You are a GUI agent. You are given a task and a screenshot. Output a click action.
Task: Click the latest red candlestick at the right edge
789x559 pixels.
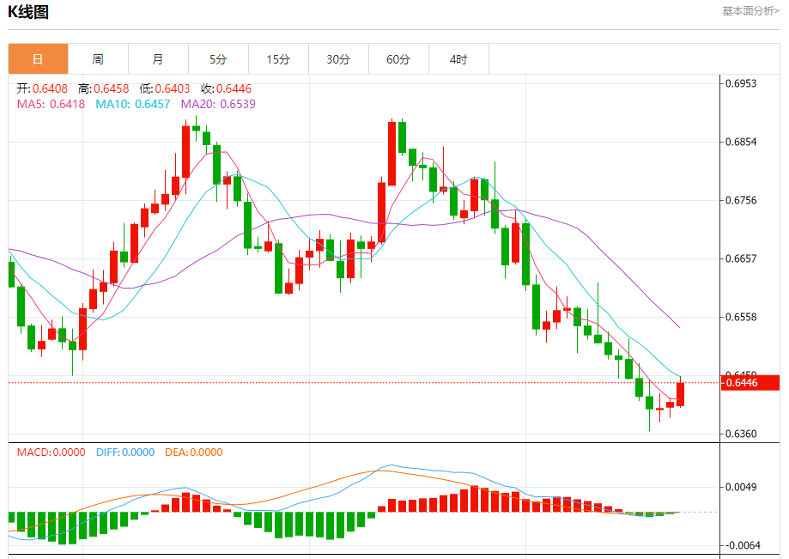pos(680,394)
